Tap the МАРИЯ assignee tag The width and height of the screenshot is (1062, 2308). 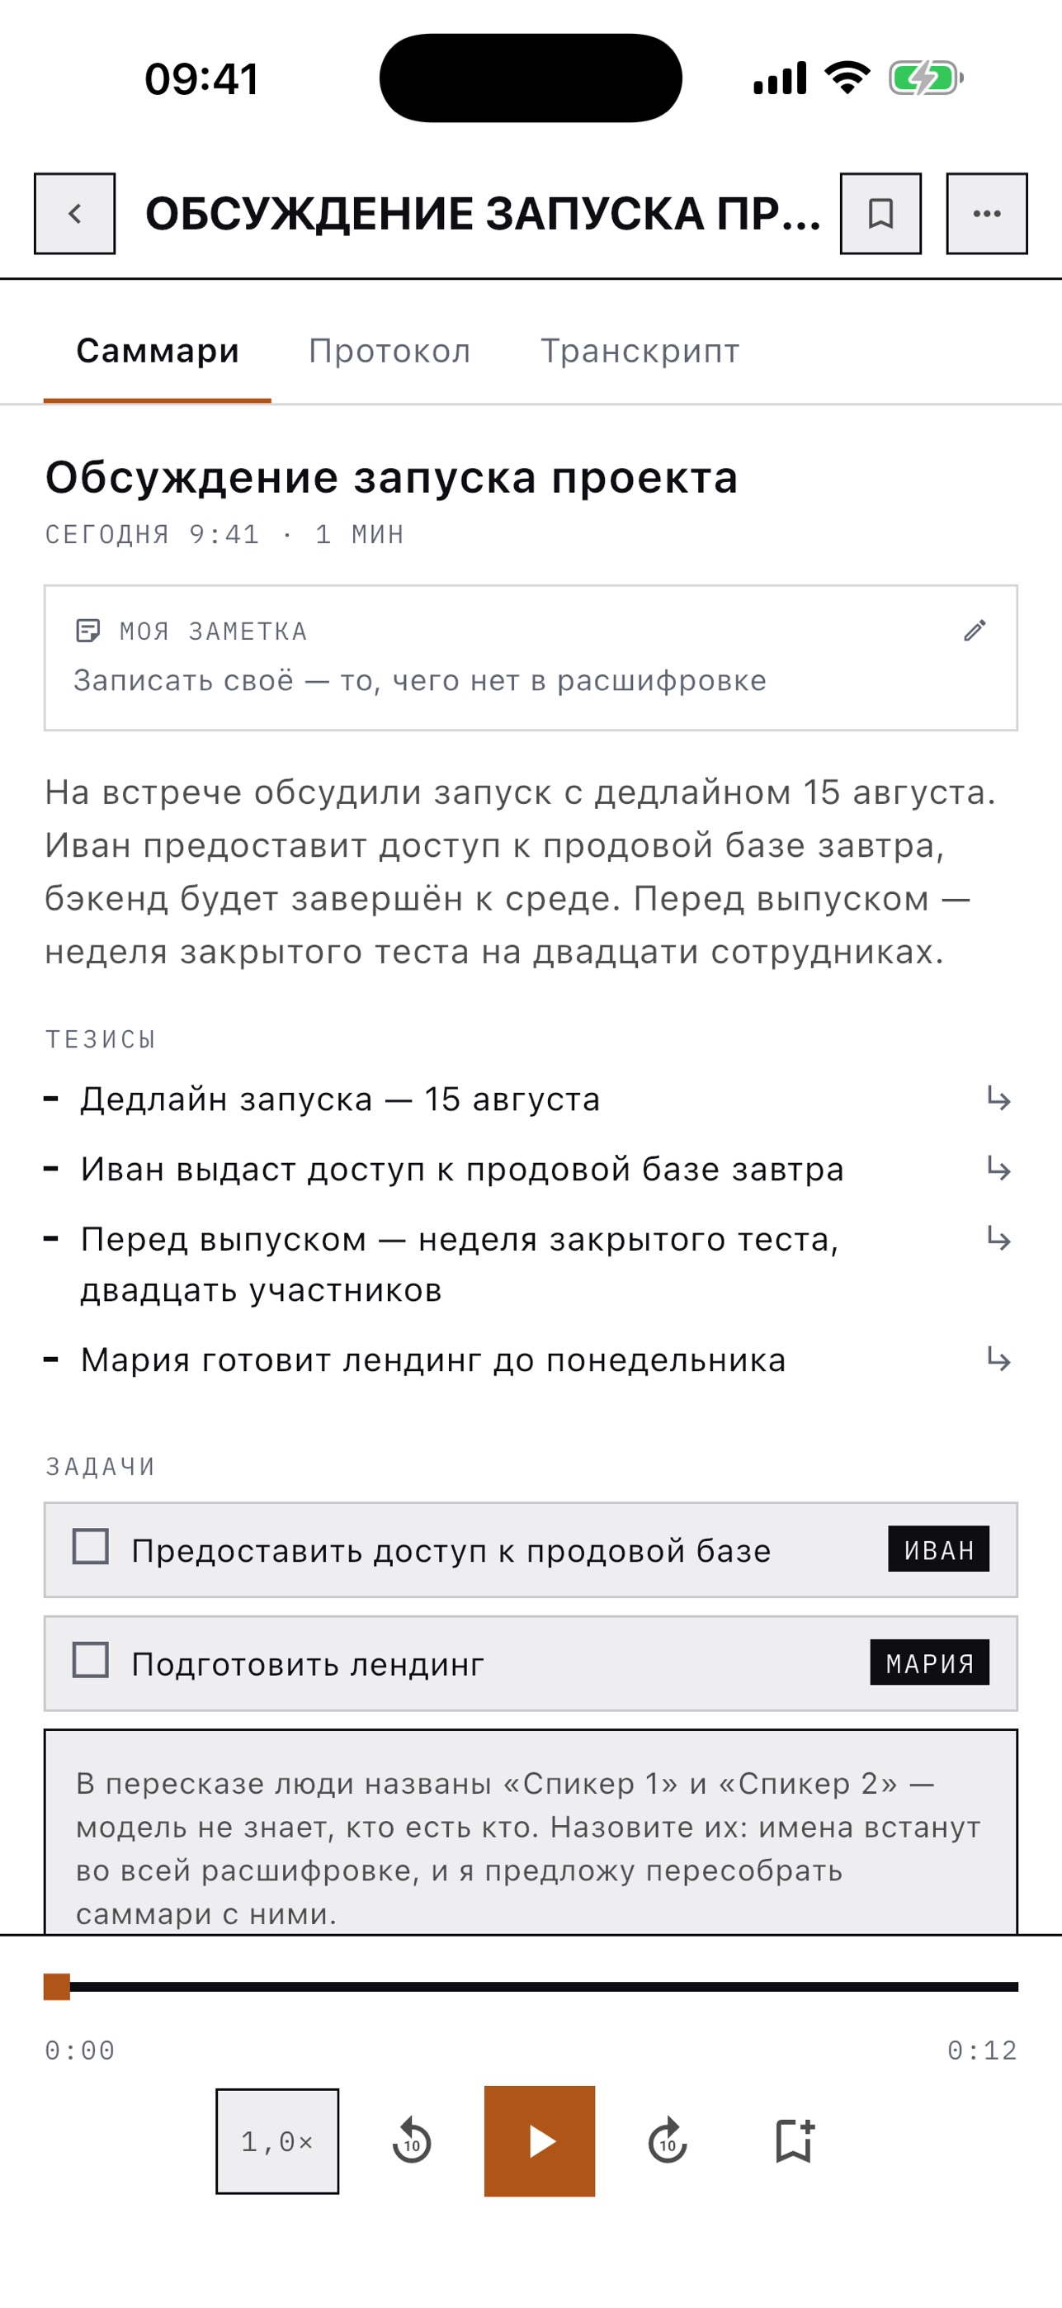[929, 1662]
